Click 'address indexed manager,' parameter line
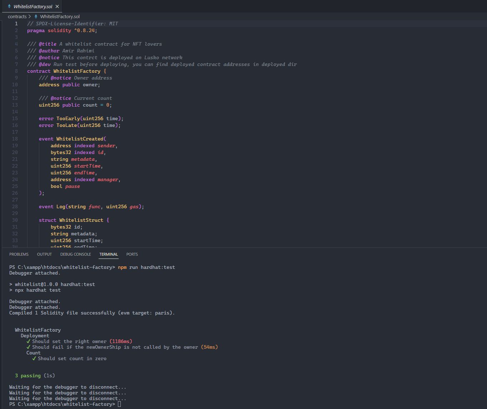487x409 pixels. pos(86,179)
